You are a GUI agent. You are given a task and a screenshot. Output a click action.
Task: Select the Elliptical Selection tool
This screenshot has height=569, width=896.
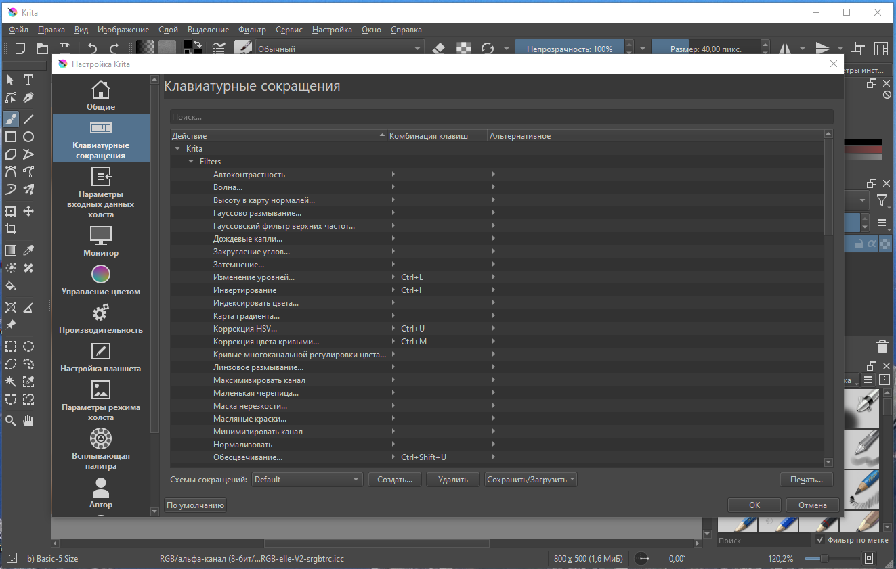coord(28,346)
